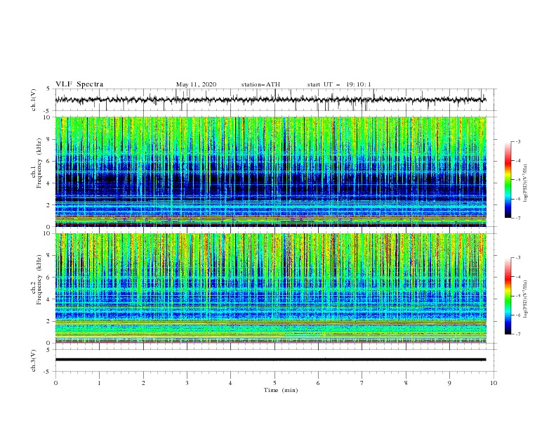Click the date 'May 11, 2020'
556x430 pixels.
click(196, 84)
